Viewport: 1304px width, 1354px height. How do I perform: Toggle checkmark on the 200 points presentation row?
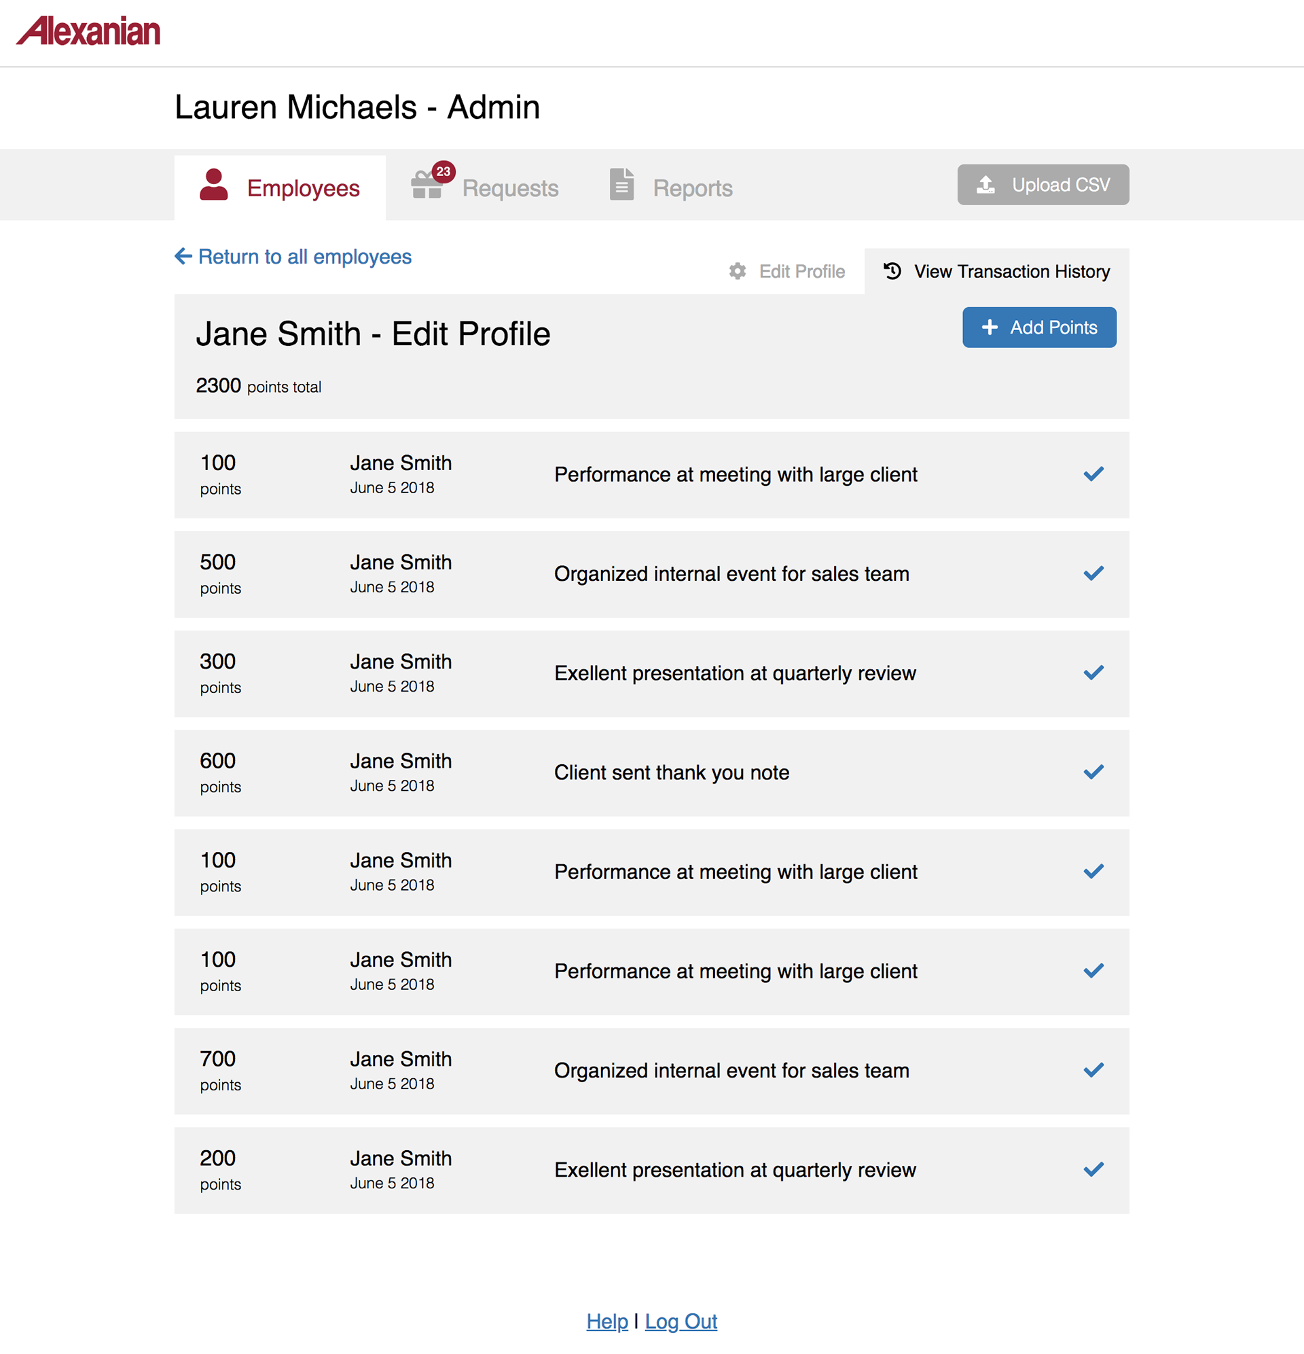pyautogui.click(x=1093, y=1170)
